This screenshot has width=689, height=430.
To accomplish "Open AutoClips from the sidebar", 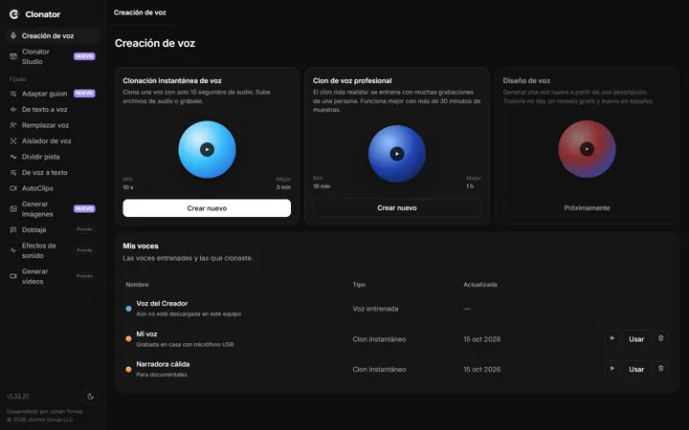I will (53, 188).
